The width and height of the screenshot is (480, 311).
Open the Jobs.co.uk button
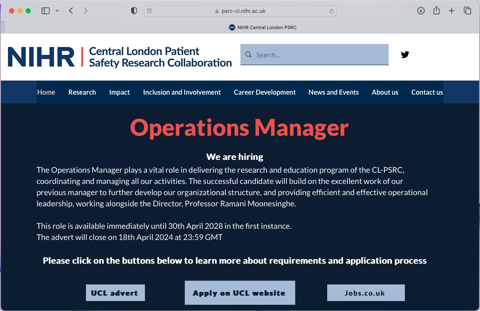(x=366, y=293)
